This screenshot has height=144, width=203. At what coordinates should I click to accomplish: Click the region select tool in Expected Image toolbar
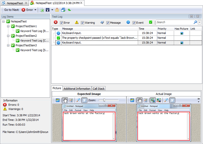71,100
